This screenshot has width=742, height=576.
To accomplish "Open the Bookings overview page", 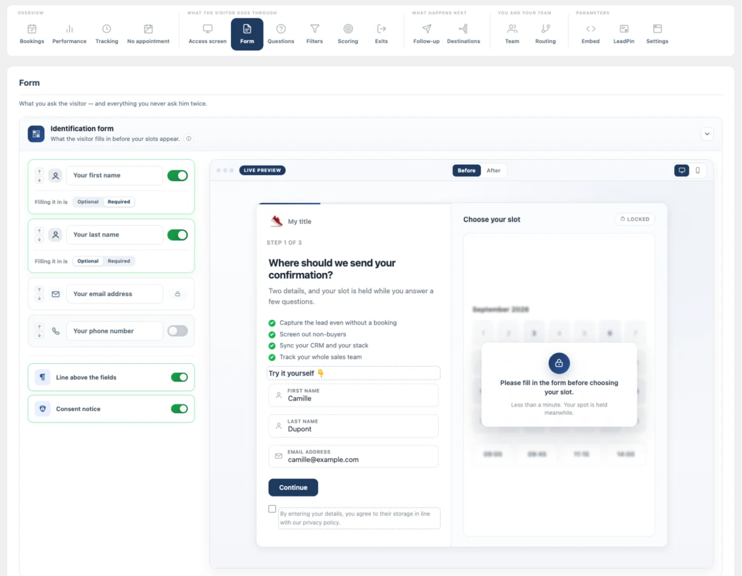I will pyautogui.click(x=32, y=34).
